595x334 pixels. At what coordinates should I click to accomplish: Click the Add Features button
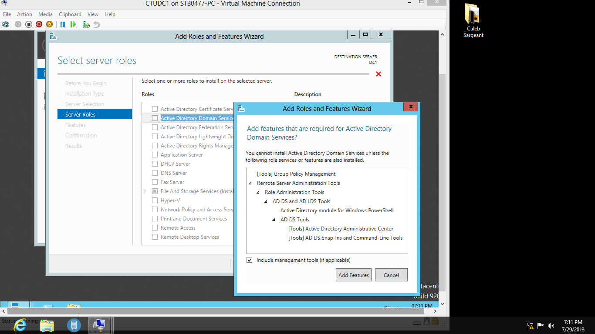pyautogui.click(x=354, y=275)
